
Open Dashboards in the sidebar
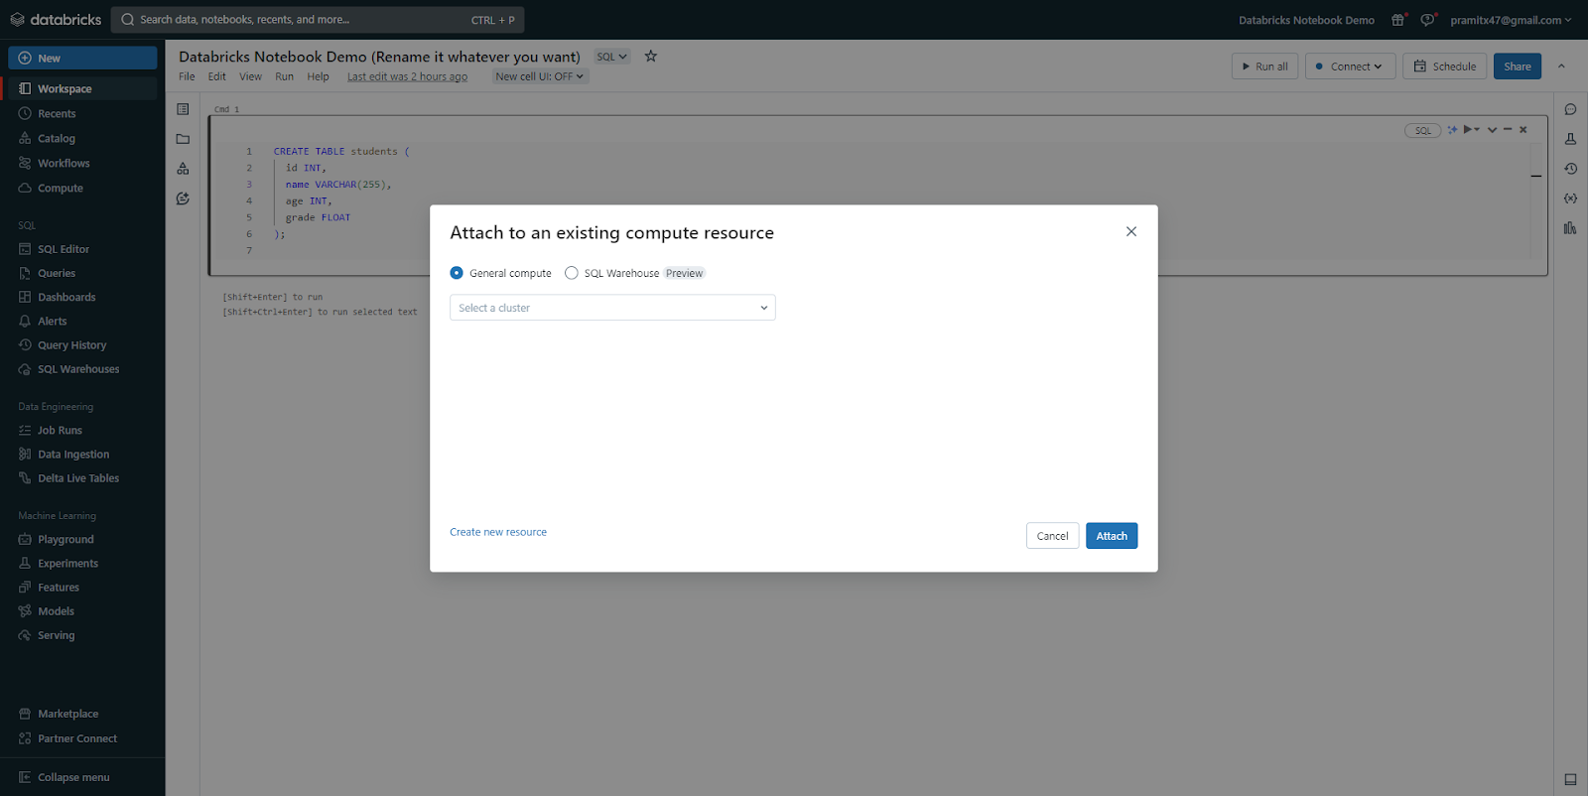coord(82,297)
